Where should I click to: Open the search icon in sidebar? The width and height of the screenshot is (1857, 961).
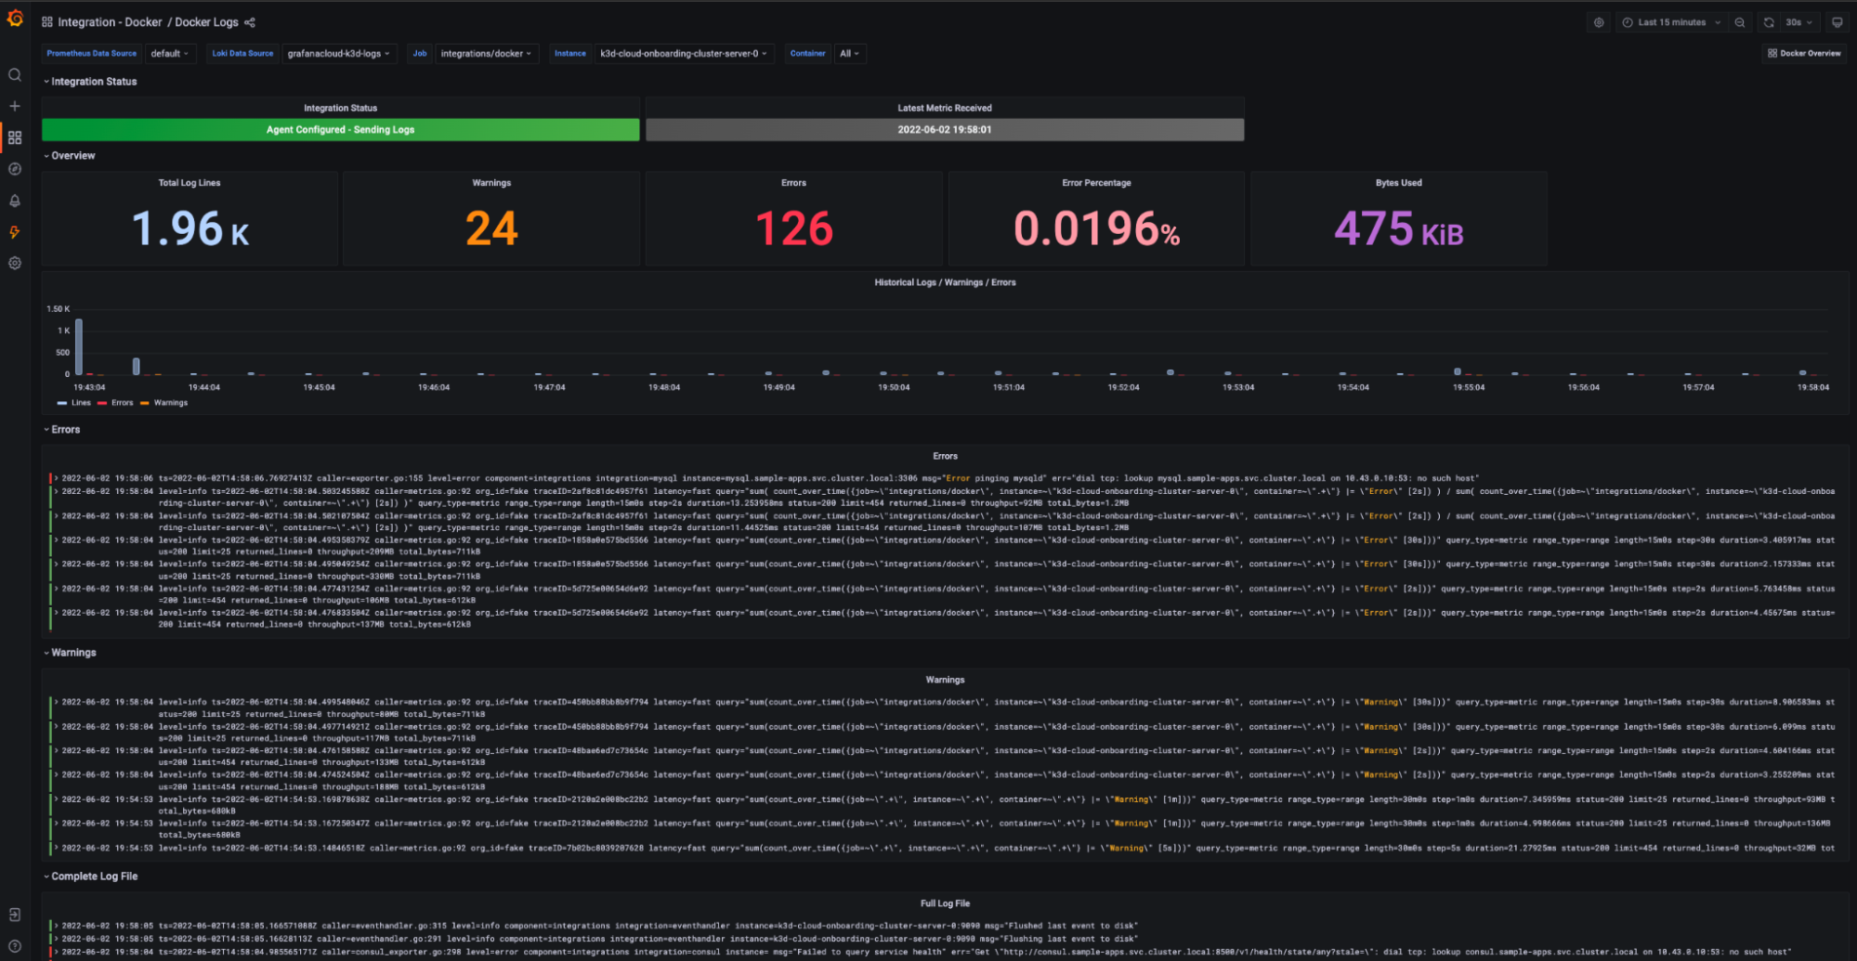pyautogui.click(x=15, y=75)
